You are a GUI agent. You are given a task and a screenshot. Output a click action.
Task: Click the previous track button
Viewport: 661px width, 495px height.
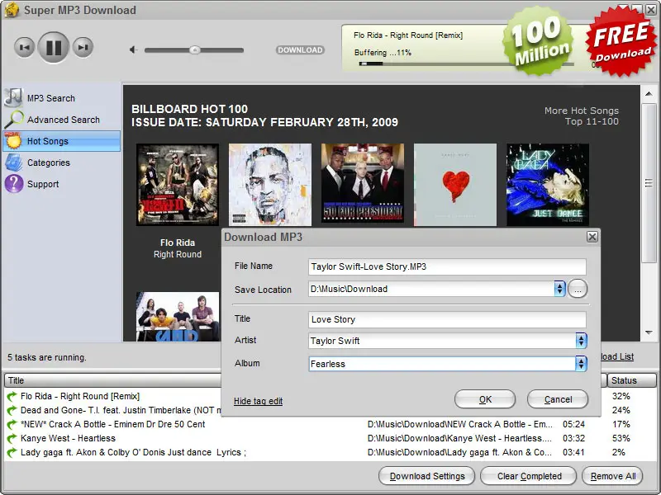25,47
